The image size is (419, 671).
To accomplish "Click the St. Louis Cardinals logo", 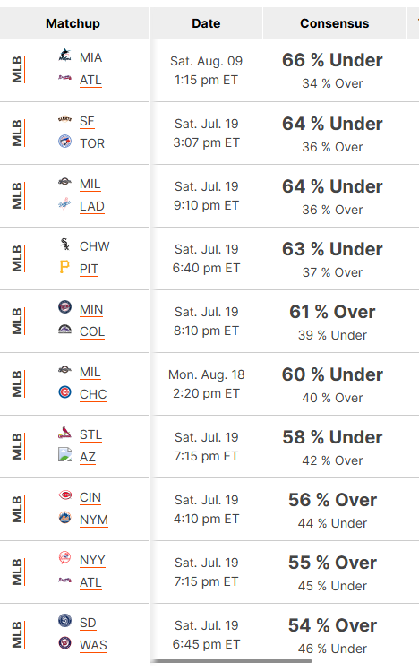I will pyautogui.click(x=65, y=433).
